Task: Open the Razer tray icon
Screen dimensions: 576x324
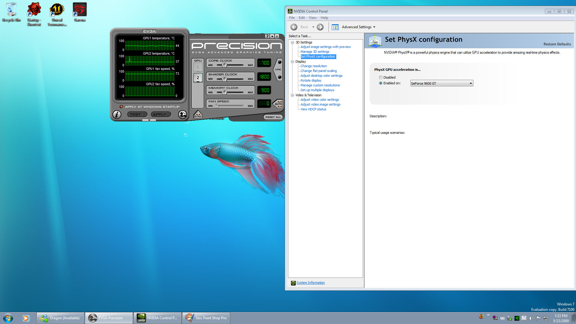Action: click(517, 318)
